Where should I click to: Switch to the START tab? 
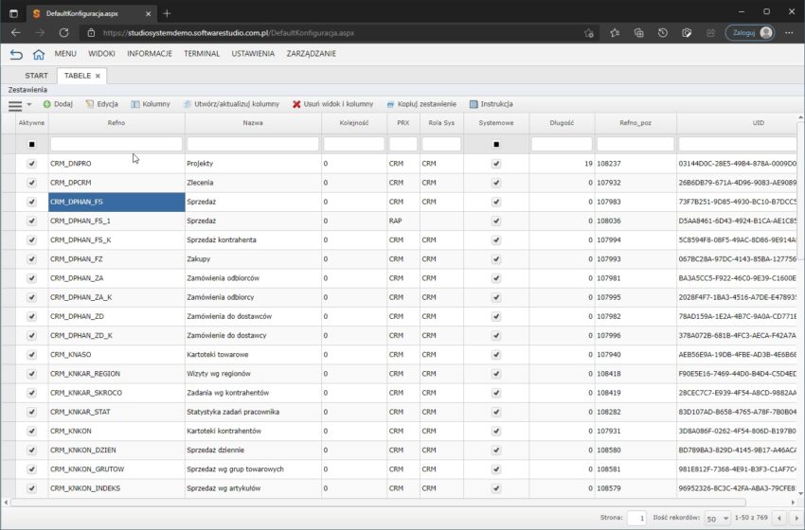[x=36, y=76]
